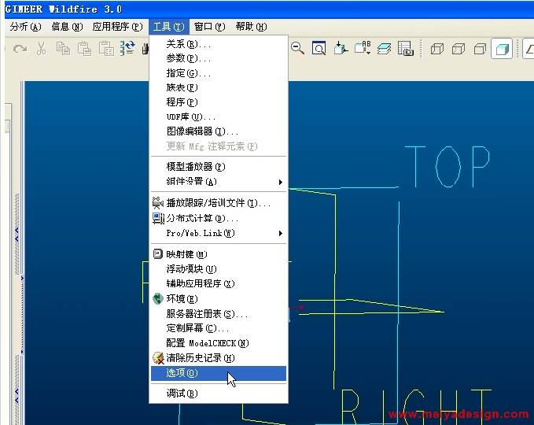534x425 pixels.
Task: Expand 组件设置(A) submenu arrow
Action: pyautogui.click(x=280, y=182)
